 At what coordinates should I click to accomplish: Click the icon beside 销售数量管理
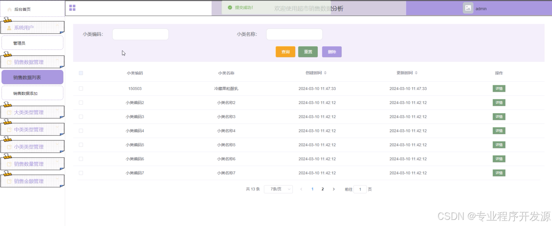pyautogui.click(x=10, y=164)
